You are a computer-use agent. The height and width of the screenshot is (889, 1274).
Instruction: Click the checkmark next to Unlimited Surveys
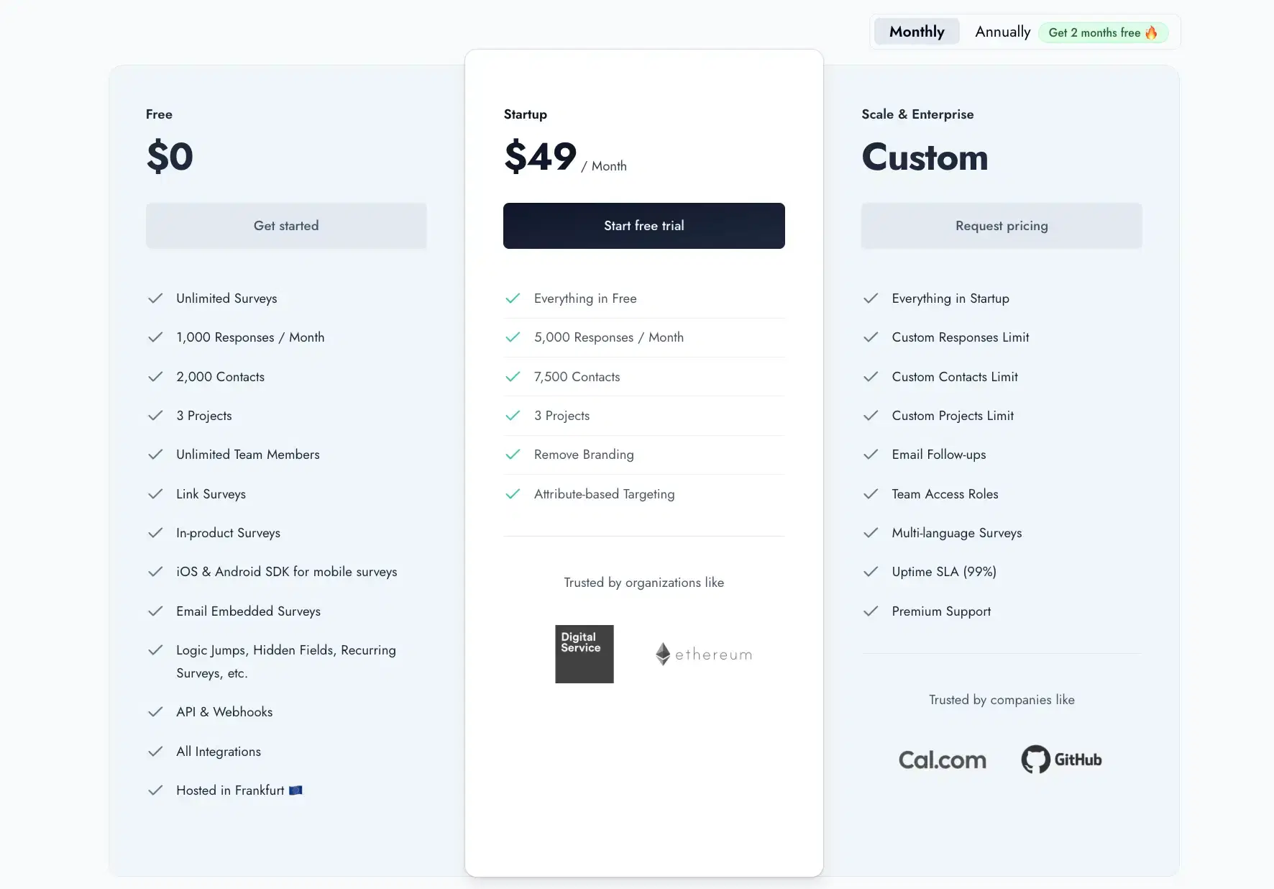point(155,298)
